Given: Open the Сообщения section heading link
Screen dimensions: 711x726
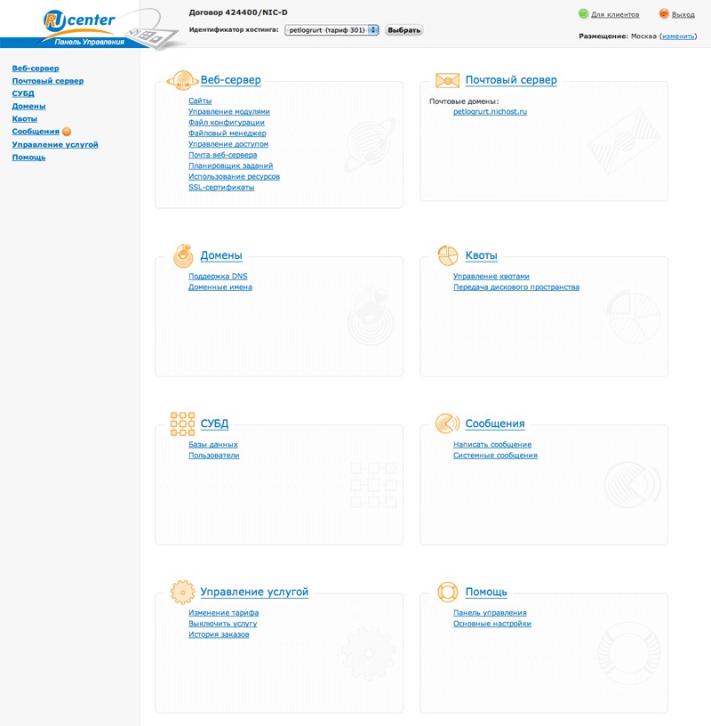Looking at the screenshot, I should pos(495,423).
